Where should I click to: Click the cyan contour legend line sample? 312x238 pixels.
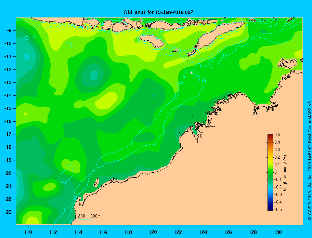(86, 220)
